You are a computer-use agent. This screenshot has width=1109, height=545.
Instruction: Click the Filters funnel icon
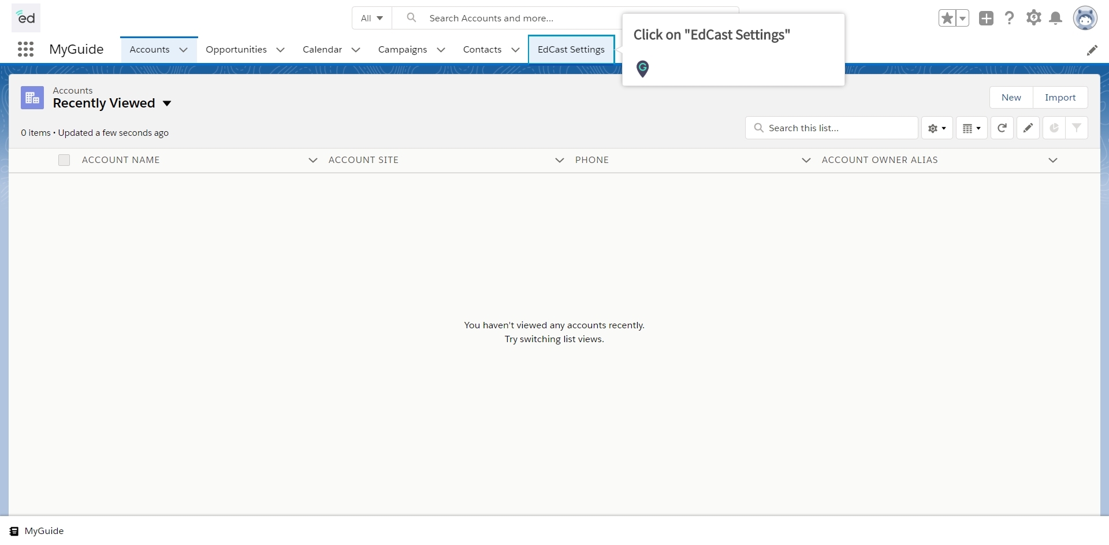pos(1077,128)
